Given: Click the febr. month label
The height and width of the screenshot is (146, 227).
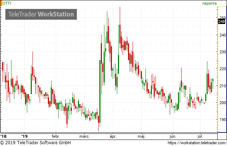Looking at the screenshot, I should pyautogui.click(x=56, y=136).
